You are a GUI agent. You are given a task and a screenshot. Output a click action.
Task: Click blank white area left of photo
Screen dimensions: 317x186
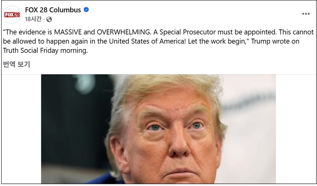(21, 129)
